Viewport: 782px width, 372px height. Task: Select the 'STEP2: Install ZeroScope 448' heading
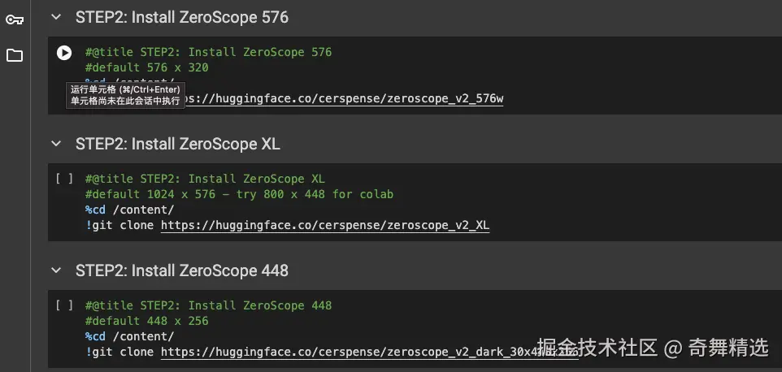[181, 270]
